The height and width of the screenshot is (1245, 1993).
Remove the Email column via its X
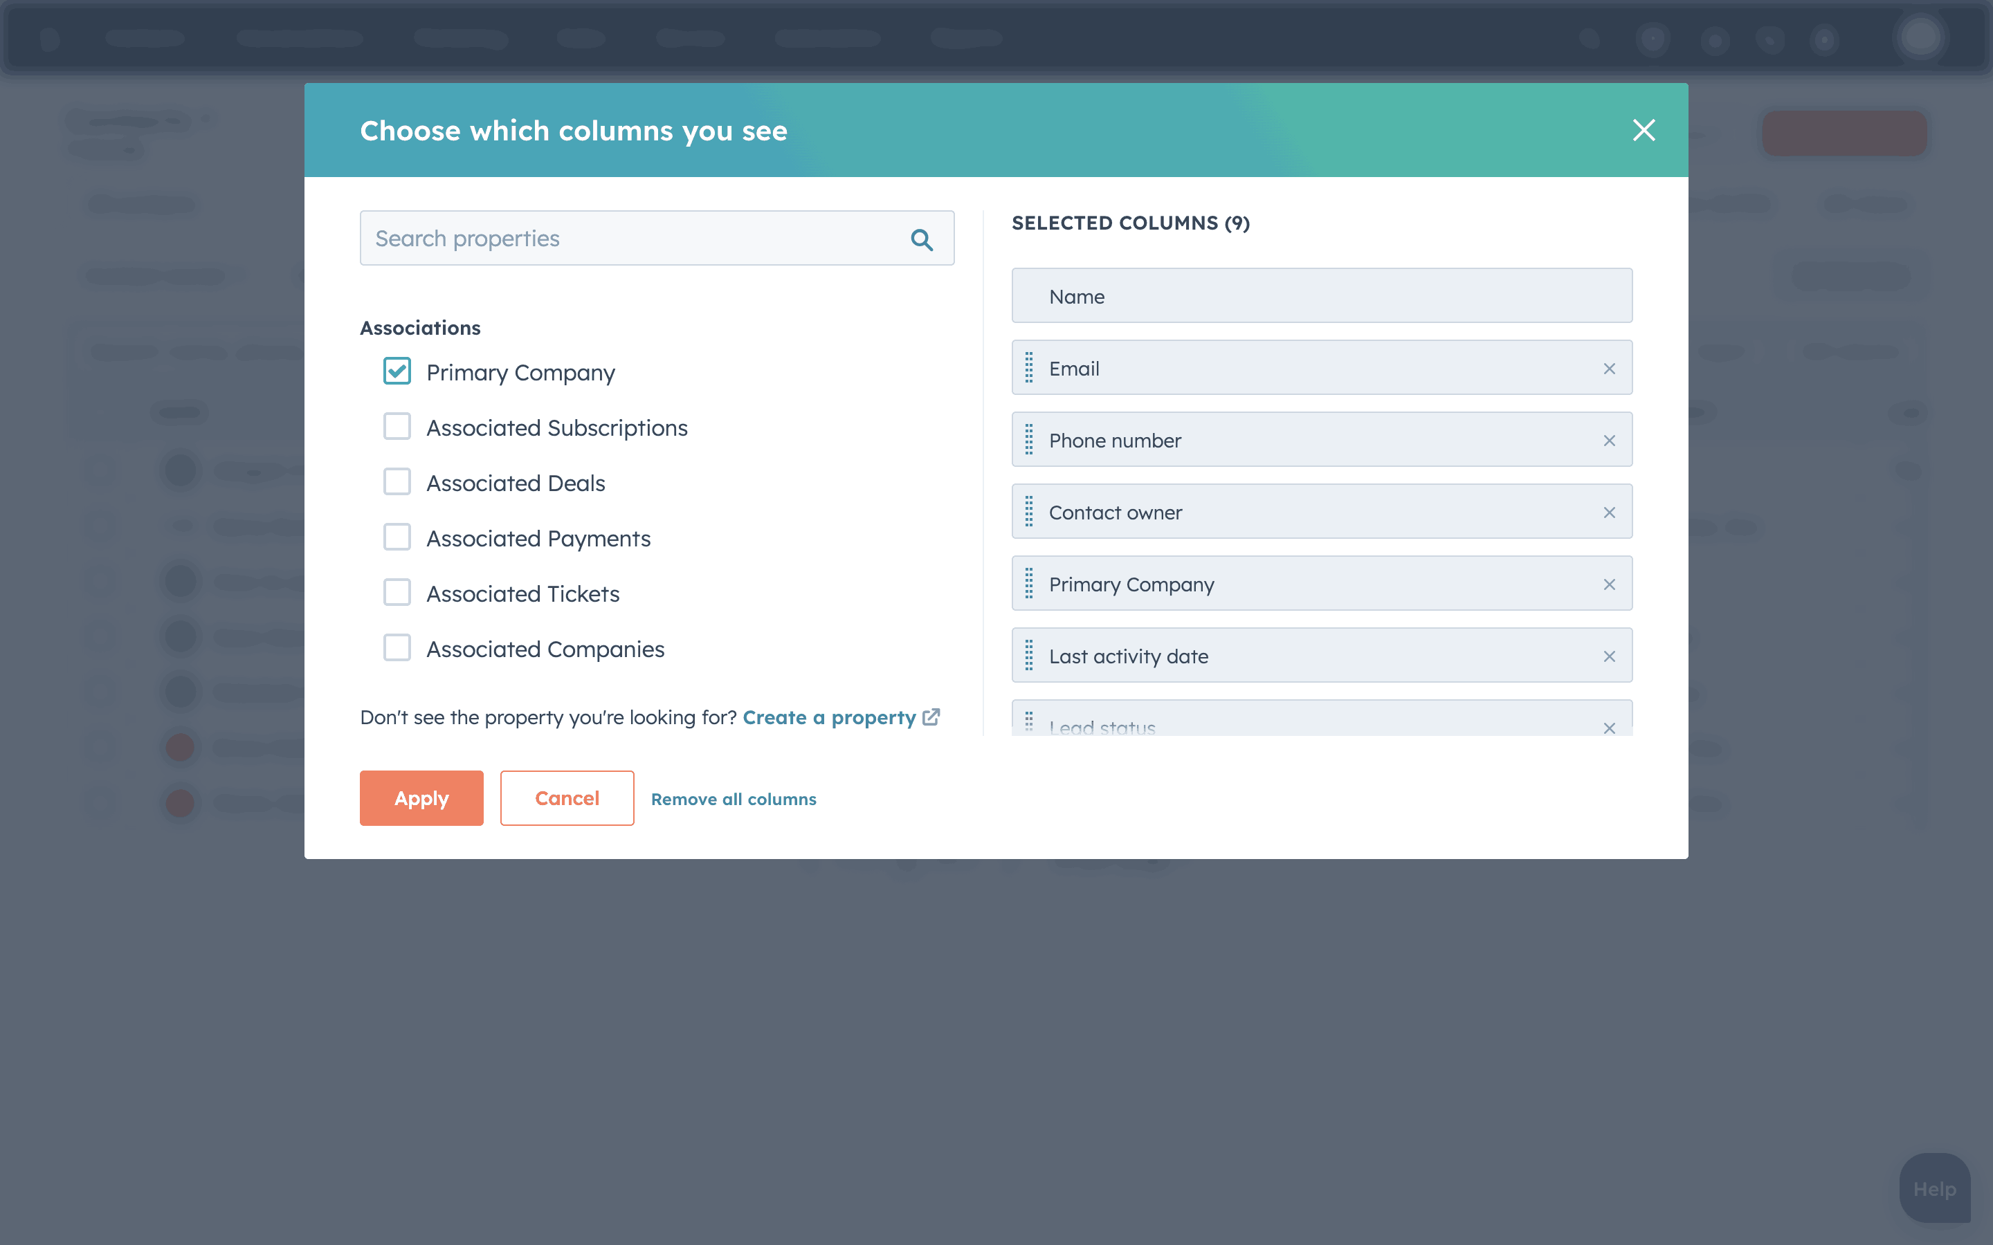[1609, 369]
